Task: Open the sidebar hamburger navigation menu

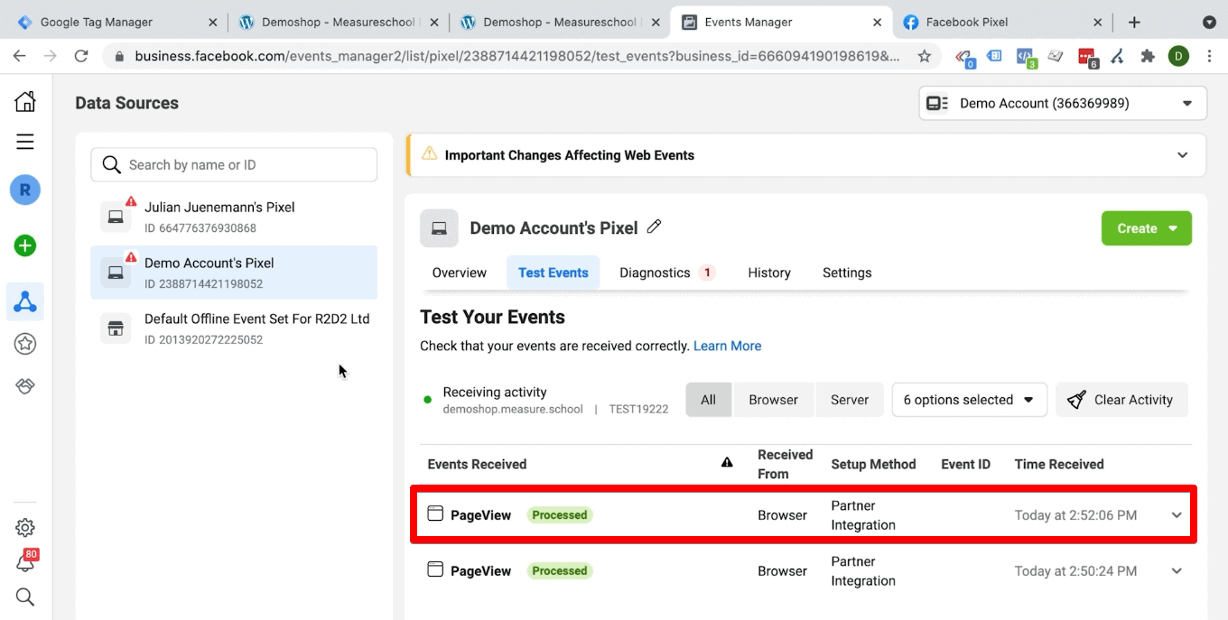Action: tap(24, 142)
